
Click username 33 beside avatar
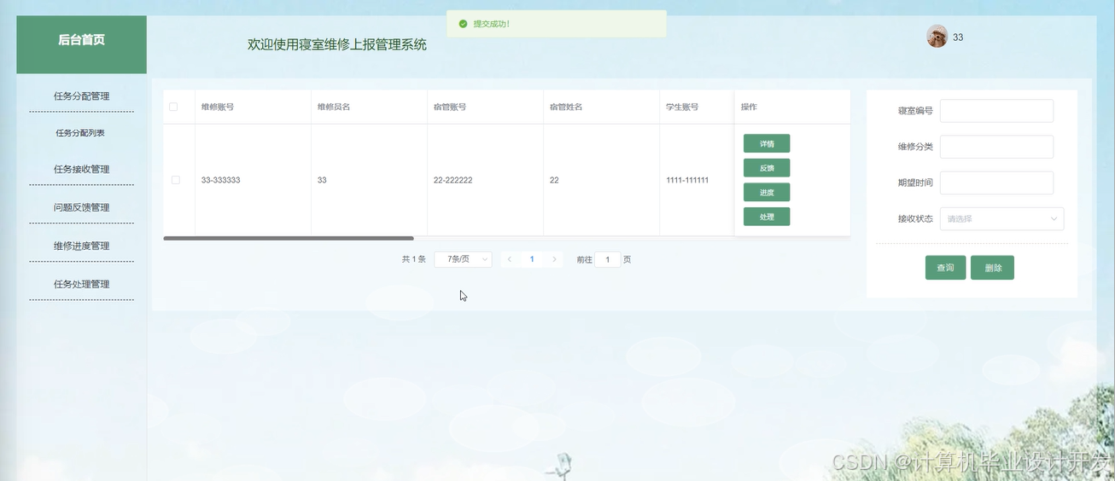(958, 38)
